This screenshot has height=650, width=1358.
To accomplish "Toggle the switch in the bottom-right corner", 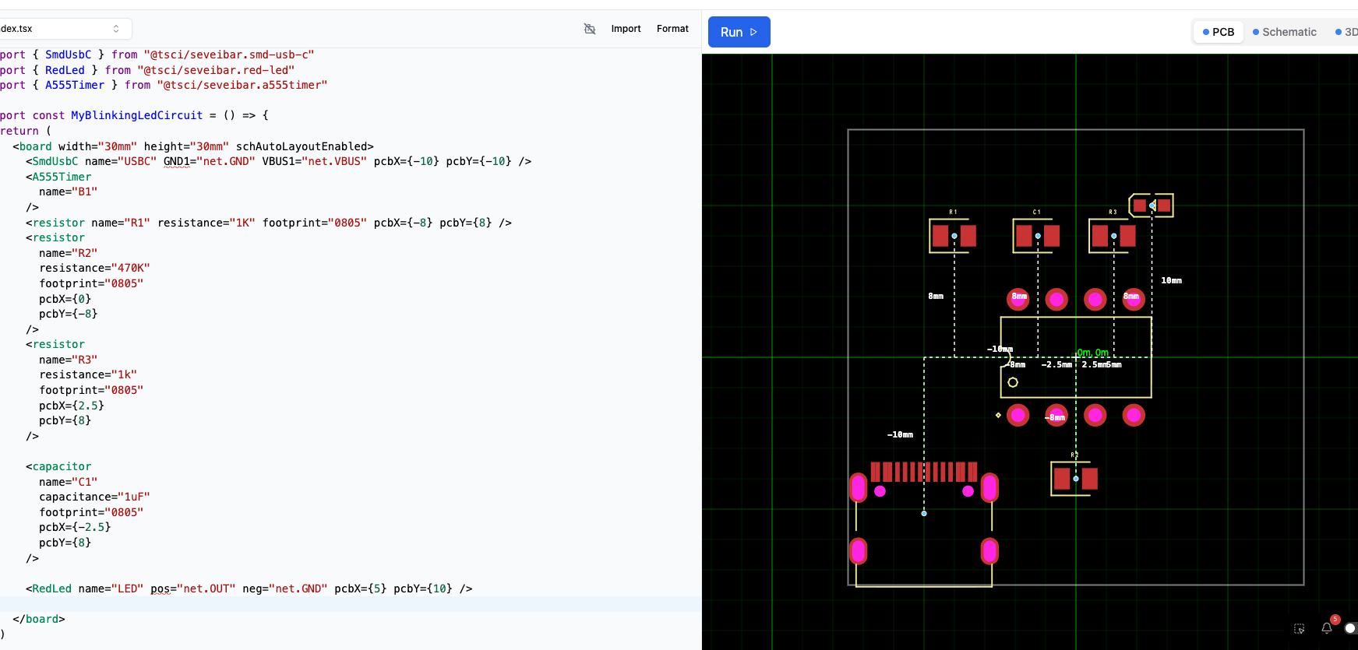I will [x=1350, y=628].
